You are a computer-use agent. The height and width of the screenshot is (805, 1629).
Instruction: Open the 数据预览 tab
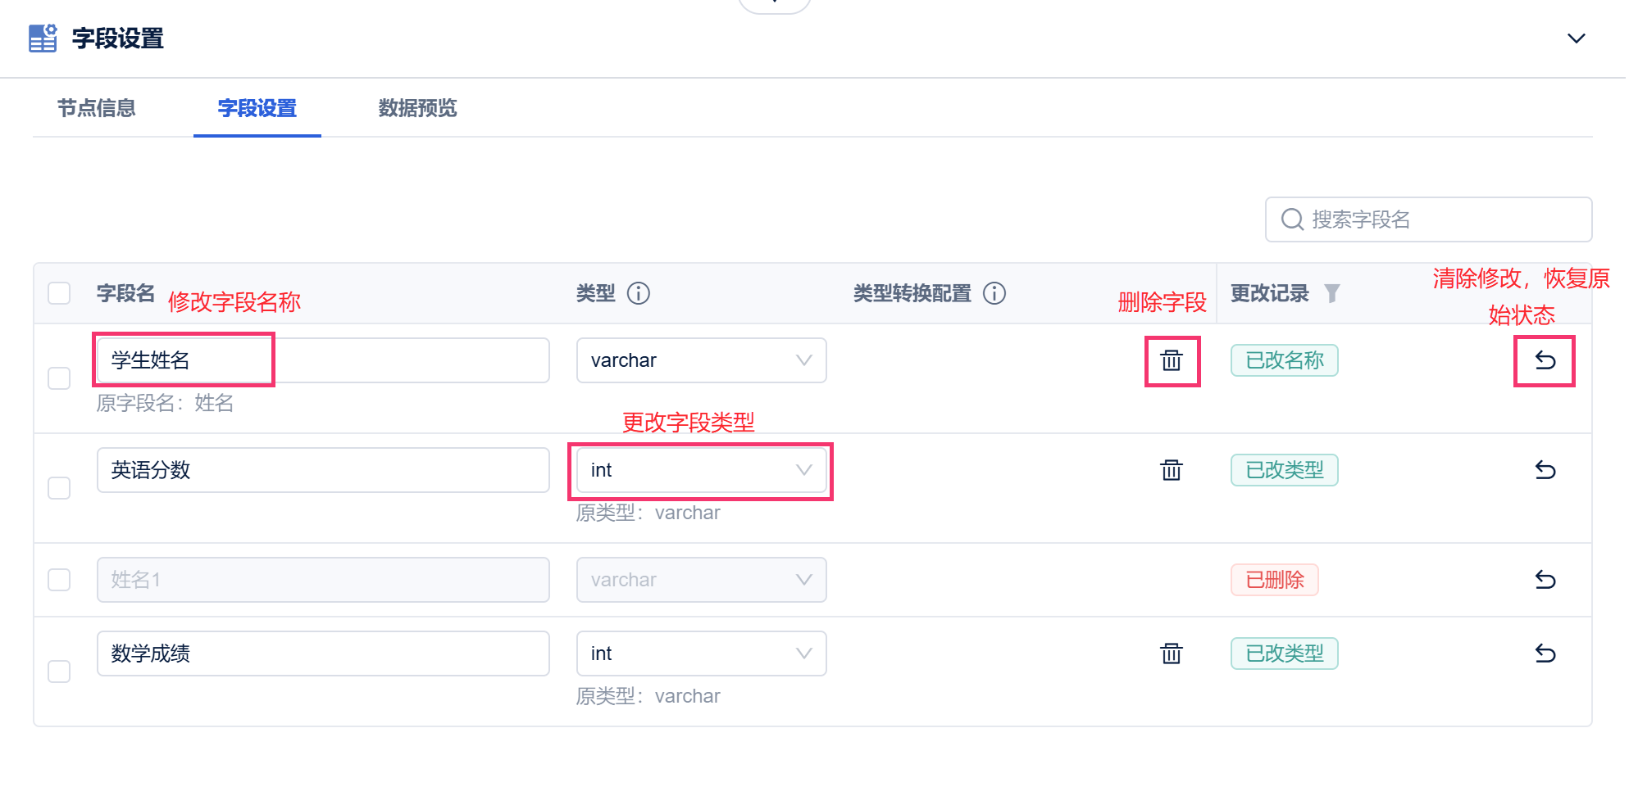pyautogui.click(x=417, y=108)
